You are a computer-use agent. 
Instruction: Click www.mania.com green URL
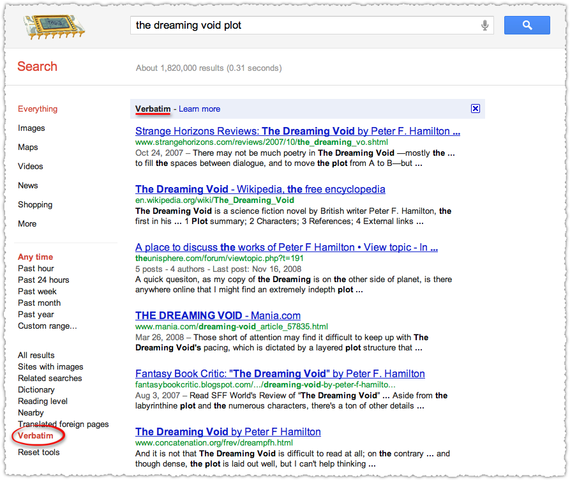click(232, 327)
